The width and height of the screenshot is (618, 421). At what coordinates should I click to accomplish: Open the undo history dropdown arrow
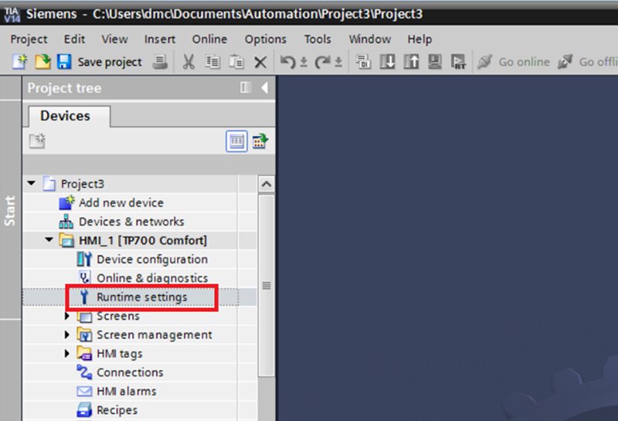click(304, 63)
